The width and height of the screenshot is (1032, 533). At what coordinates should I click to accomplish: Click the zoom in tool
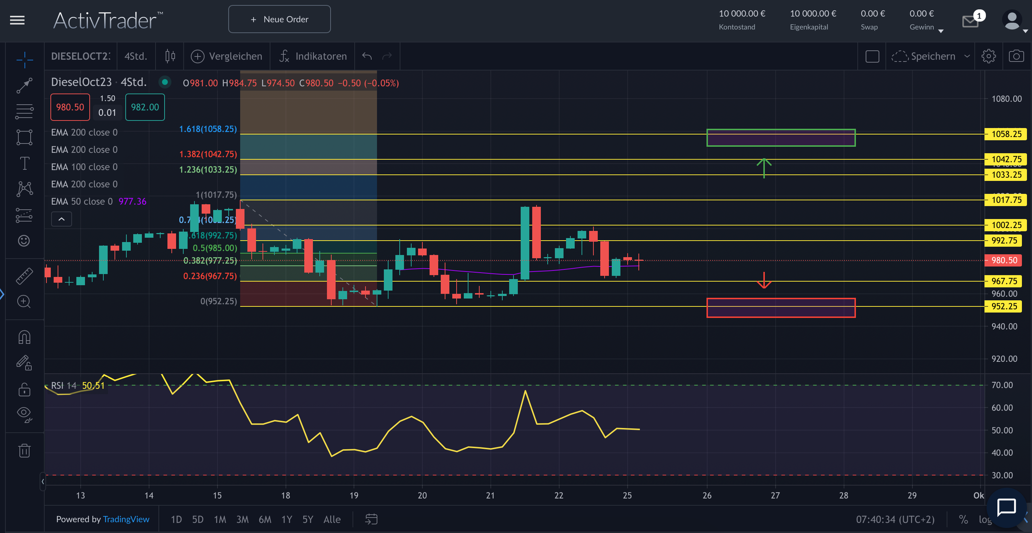coord(24,301)
